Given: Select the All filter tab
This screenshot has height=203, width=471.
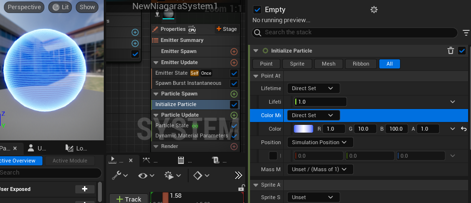Looking at the screenshot, I should click(x=389, y=64).
